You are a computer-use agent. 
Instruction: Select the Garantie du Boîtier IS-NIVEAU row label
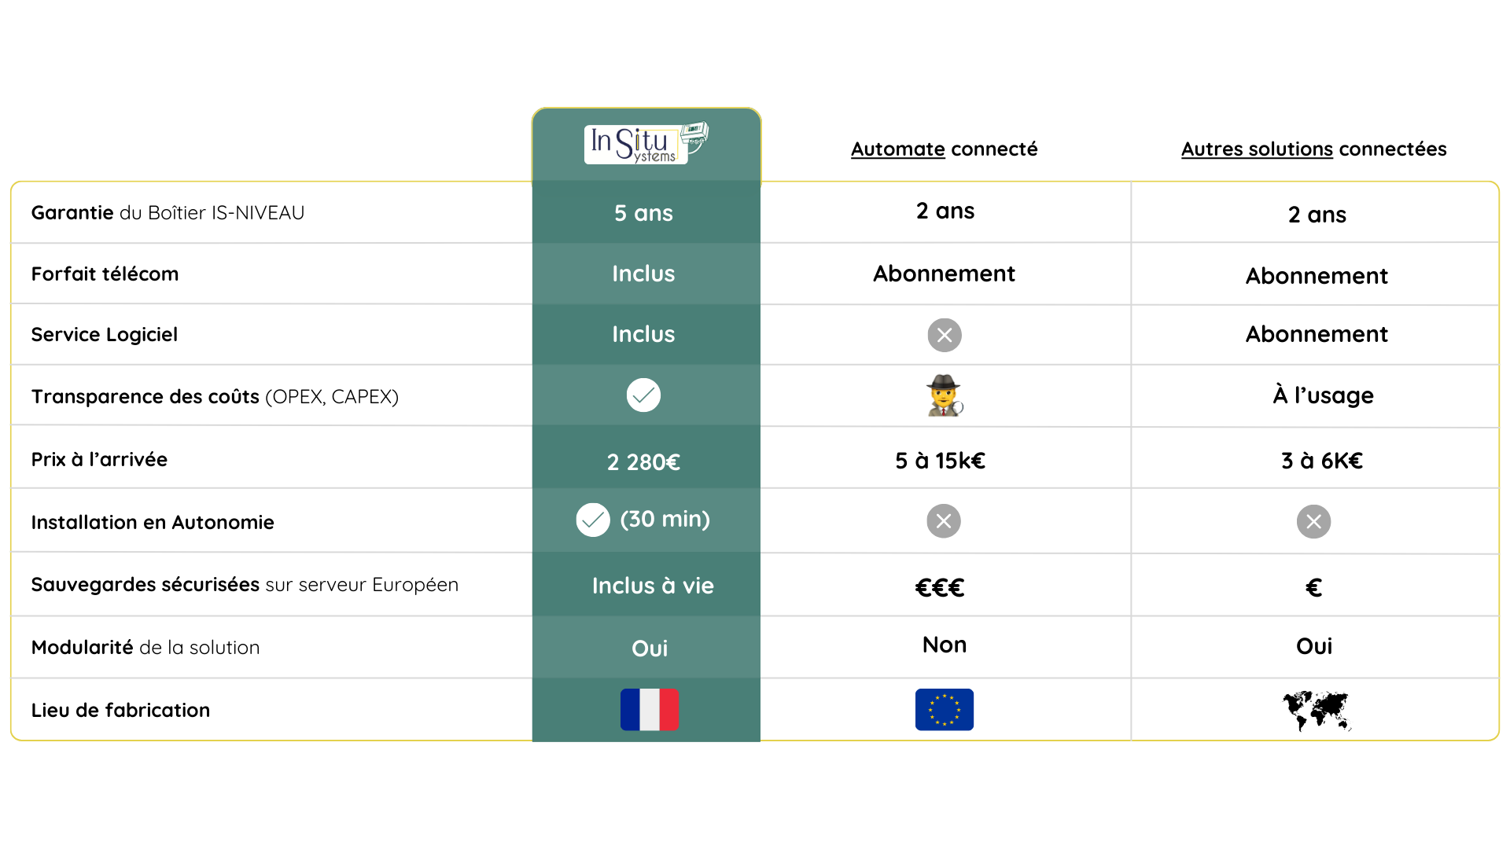point(168,213)
